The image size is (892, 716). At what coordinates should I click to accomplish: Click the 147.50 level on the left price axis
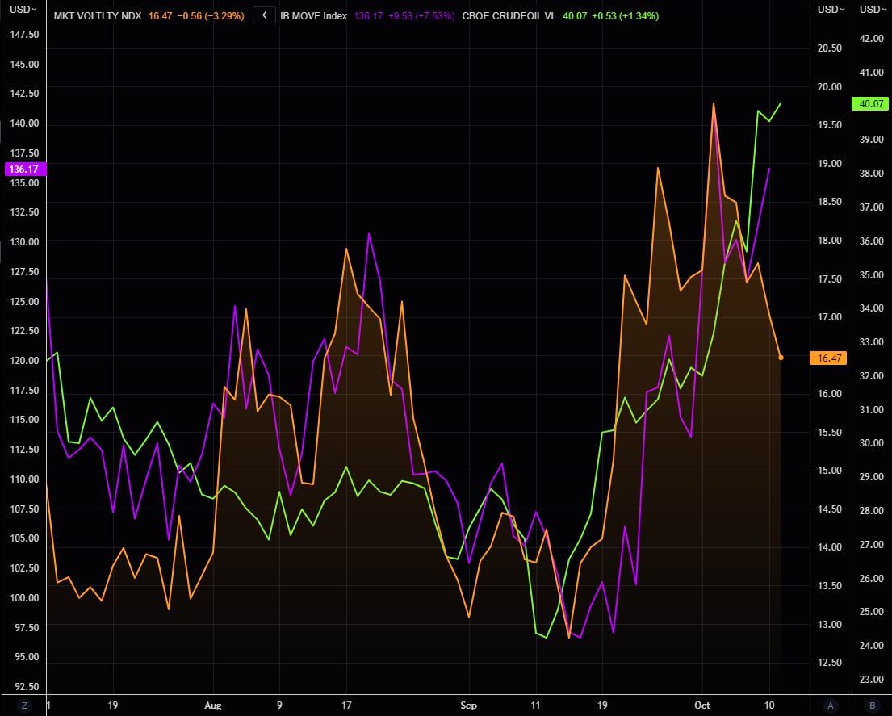(x=24, y=35)
